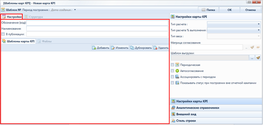Click the Период построения label in header
This screenshot has width=263, height=125.
pos(36,10)
